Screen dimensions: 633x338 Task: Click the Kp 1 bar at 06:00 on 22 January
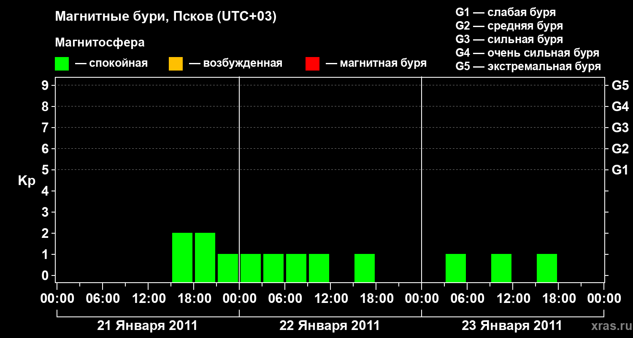[x=296, y=268]
